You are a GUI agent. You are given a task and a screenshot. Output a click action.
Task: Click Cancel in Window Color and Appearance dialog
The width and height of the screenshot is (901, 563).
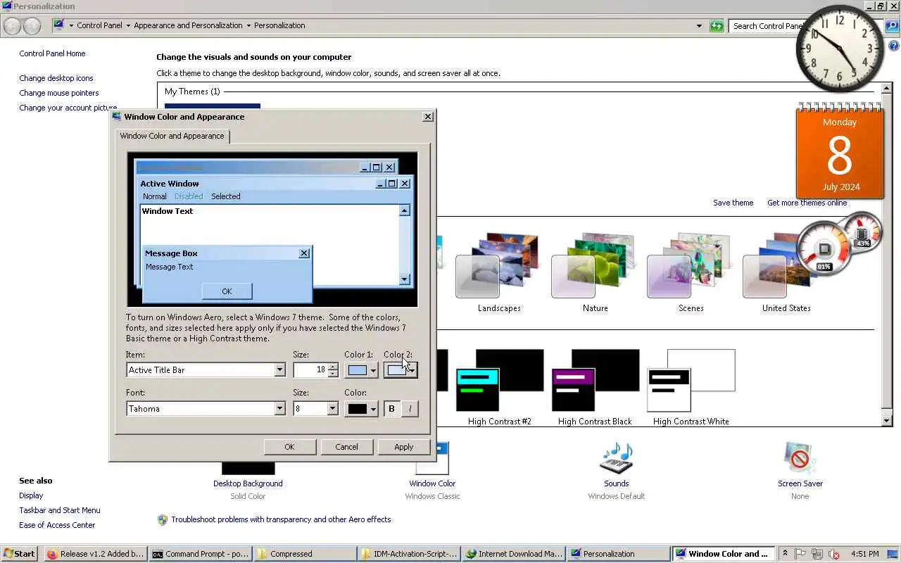[346, 447]
